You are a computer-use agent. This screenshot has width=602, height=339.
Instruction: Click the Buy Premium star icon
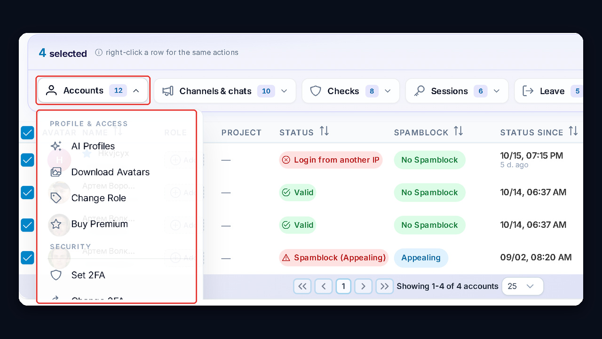56,224
